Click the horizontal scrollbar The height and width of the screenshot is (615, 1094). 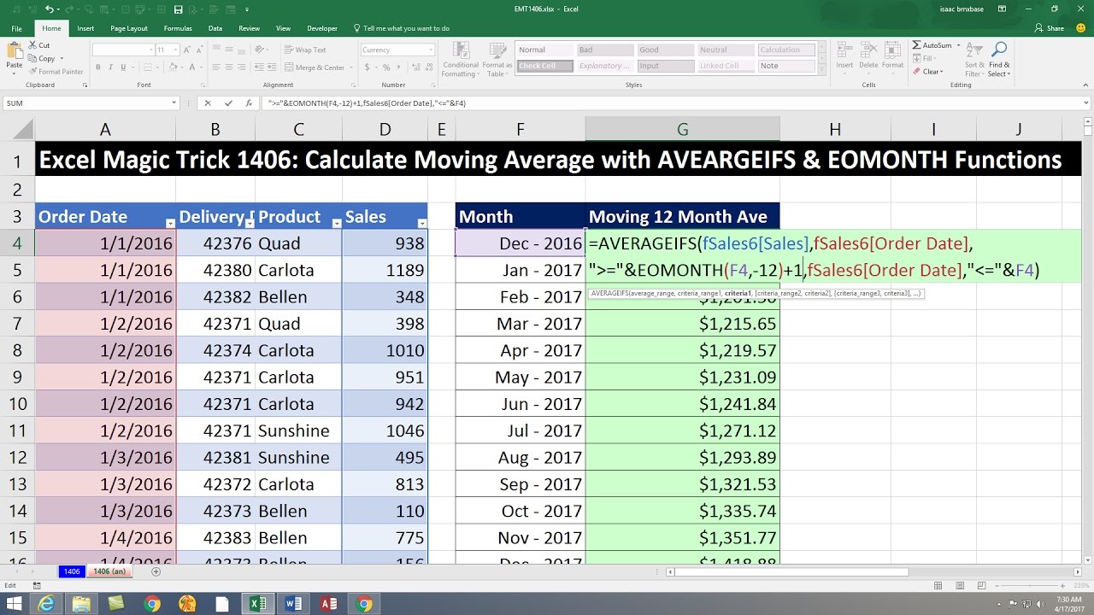(791, 571)
